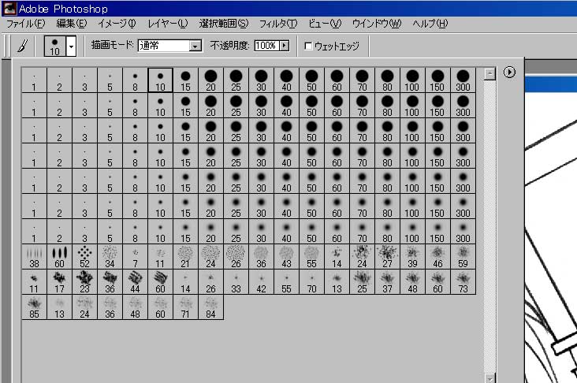Pick the faint textured brush labeled 71
The image size is (577, 383).
[x=185, y=307]
